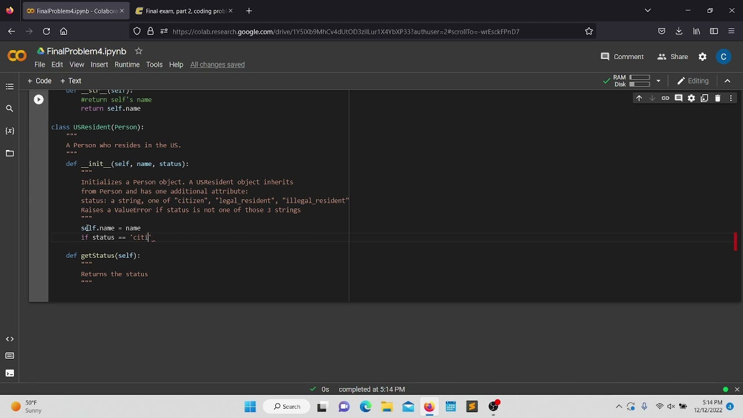
Task: Add a new Text cell
Action: click(x=71, y=81)
